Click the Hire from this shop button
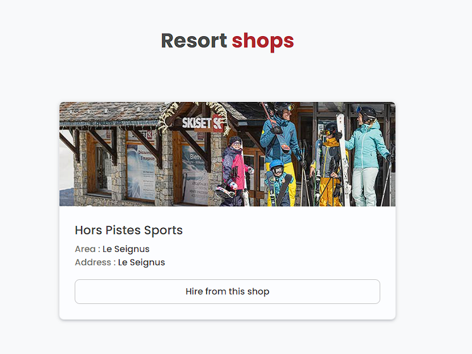472x354 pixels. (x=227, y=291)
